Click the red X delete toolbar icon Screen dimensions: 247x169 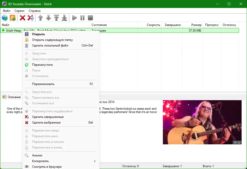(x=23, y=18)
